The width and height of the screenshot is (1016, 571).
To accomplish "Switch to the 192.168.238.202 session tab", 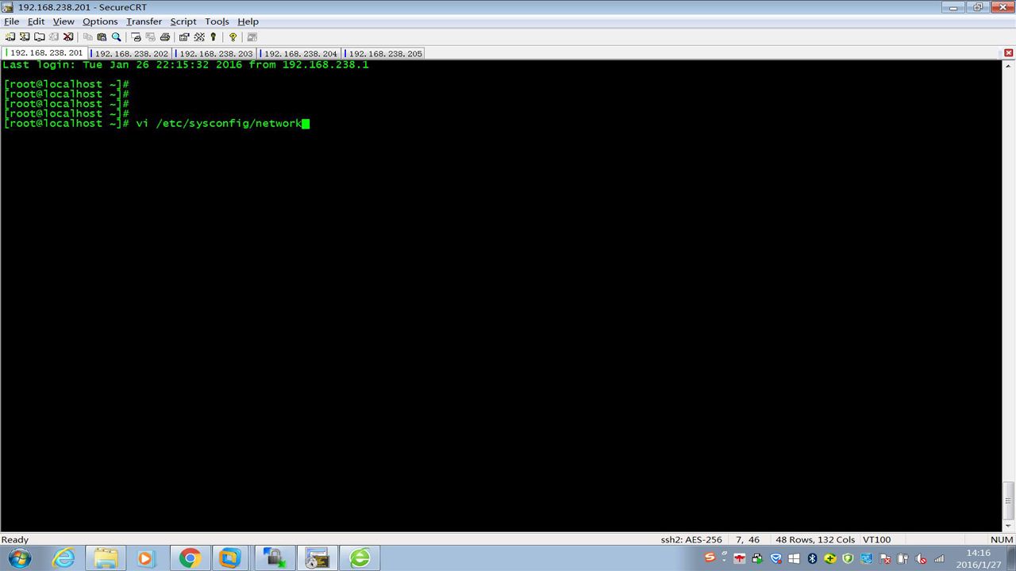I will [131, 54].
